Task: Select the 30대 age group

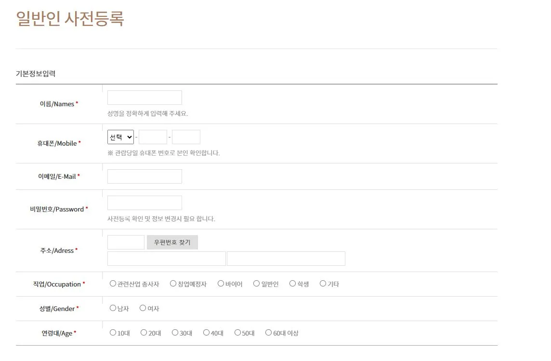Action: pyautogui.click(x=175, y=332)
